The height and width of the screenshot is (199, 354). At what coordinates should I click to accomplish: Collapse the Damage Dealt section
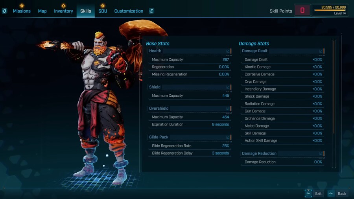pyautogui.click(x=321, y=51)
